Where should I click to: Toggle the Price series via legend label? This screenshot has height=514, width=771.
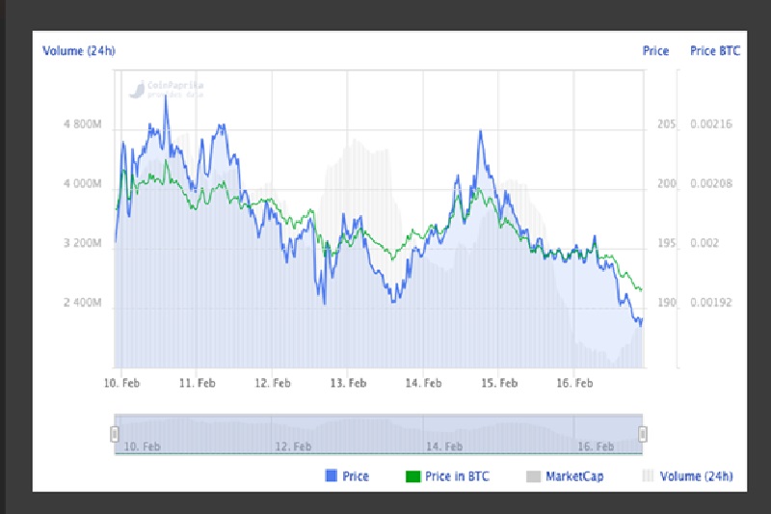[x=356, y=476]
